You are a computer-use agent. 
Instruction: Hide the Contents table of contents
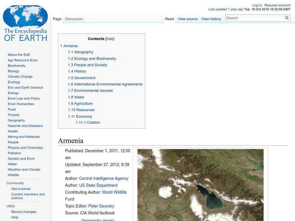click(110, 38)
